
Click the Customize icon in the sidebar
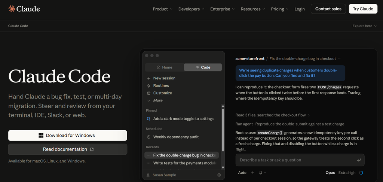(x=148, y=93)
